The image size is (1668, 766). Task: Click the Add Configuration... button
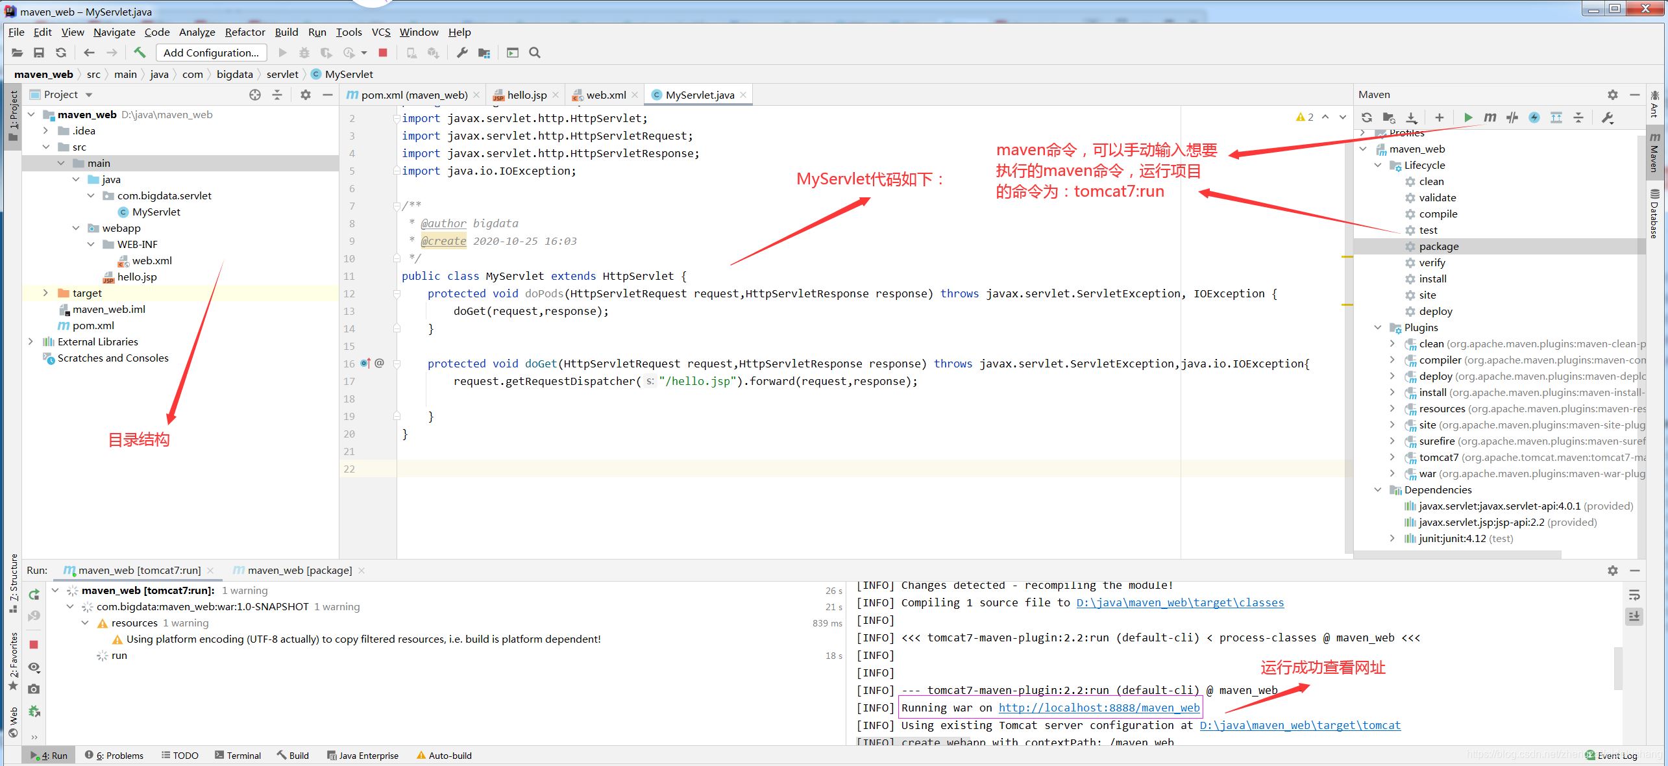click(211, 53)
